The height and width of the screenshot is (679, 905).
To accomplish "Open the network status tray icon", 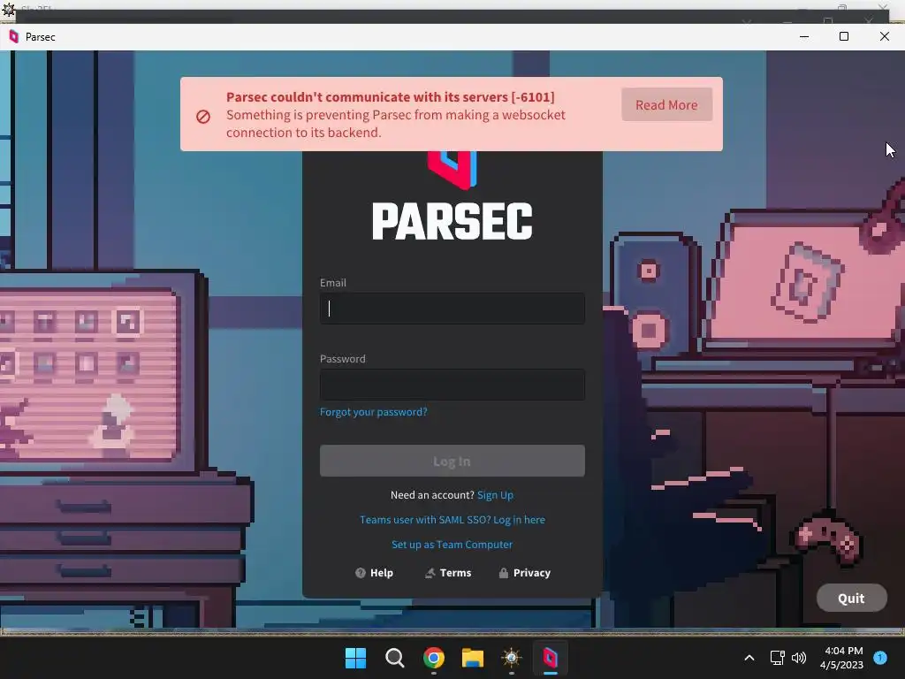I will [x=778, y=658].
